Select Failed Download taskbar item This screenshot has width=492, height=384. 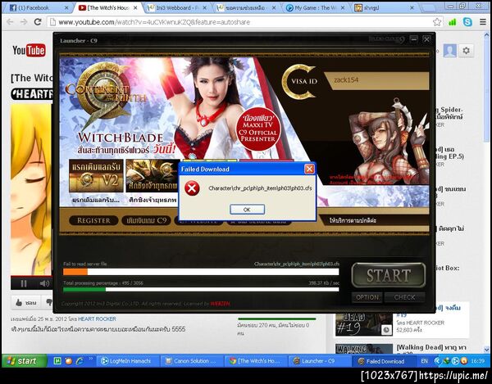(x=384, y=361)
